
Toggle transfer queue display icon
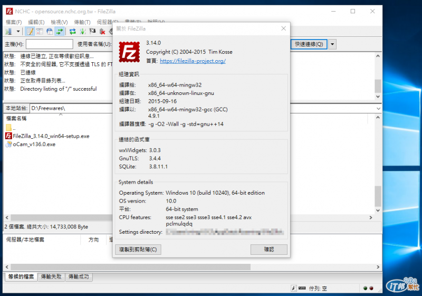(60, 32)
